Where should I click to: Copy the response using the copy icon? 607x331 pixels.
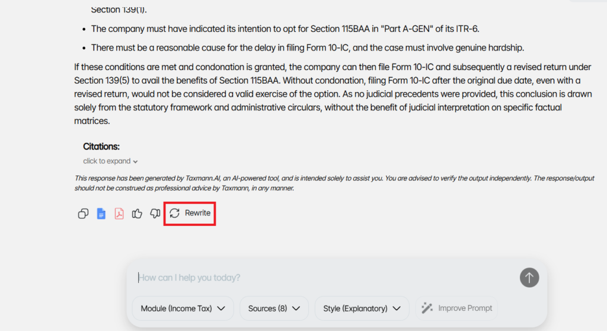[83, 214]
